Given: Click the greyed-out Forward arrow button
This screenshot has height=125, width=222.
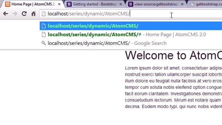Looking at the screenshot, I should point(15,14).
